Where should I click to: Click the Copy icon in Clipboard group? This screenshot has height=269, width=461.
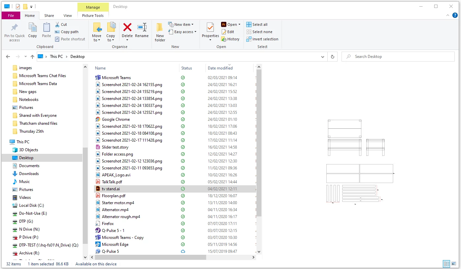(32, 27)
